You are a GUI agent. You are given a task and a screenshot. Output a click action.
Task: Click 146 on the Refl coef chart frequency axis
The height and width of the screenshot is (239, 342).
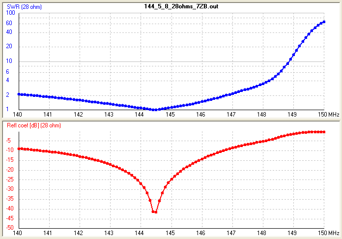[x=200, y=233]
